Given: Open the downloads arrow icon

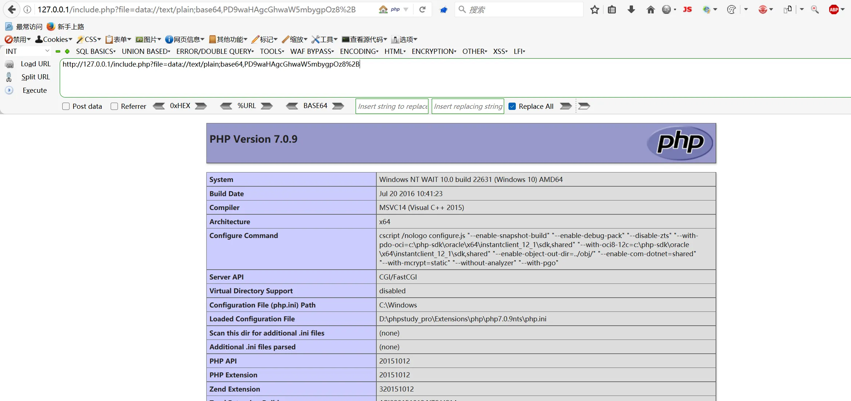Looking at the screenshot, I should [631, 9].
